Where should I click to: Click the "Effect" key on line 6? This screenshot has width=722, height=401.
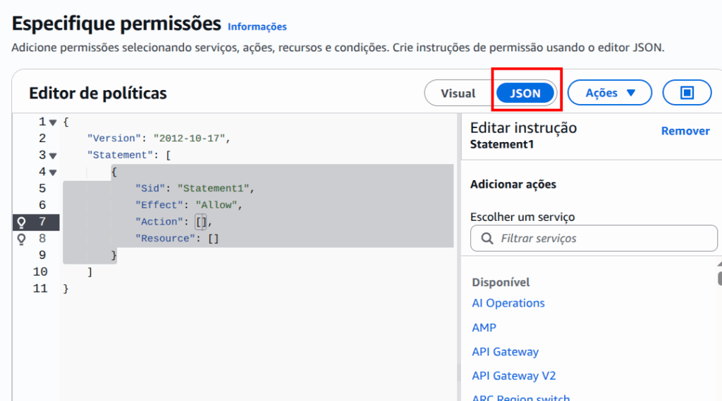click(x=159, y=205)
